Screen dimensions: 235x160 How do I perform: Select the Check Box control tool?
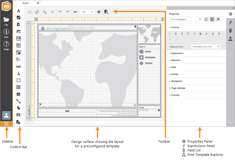pos(19,18)
